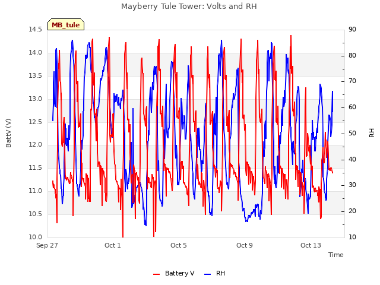Click the 14.5 voltage tick label
This screenshot has height=285, width=380.
click(36, 29)
